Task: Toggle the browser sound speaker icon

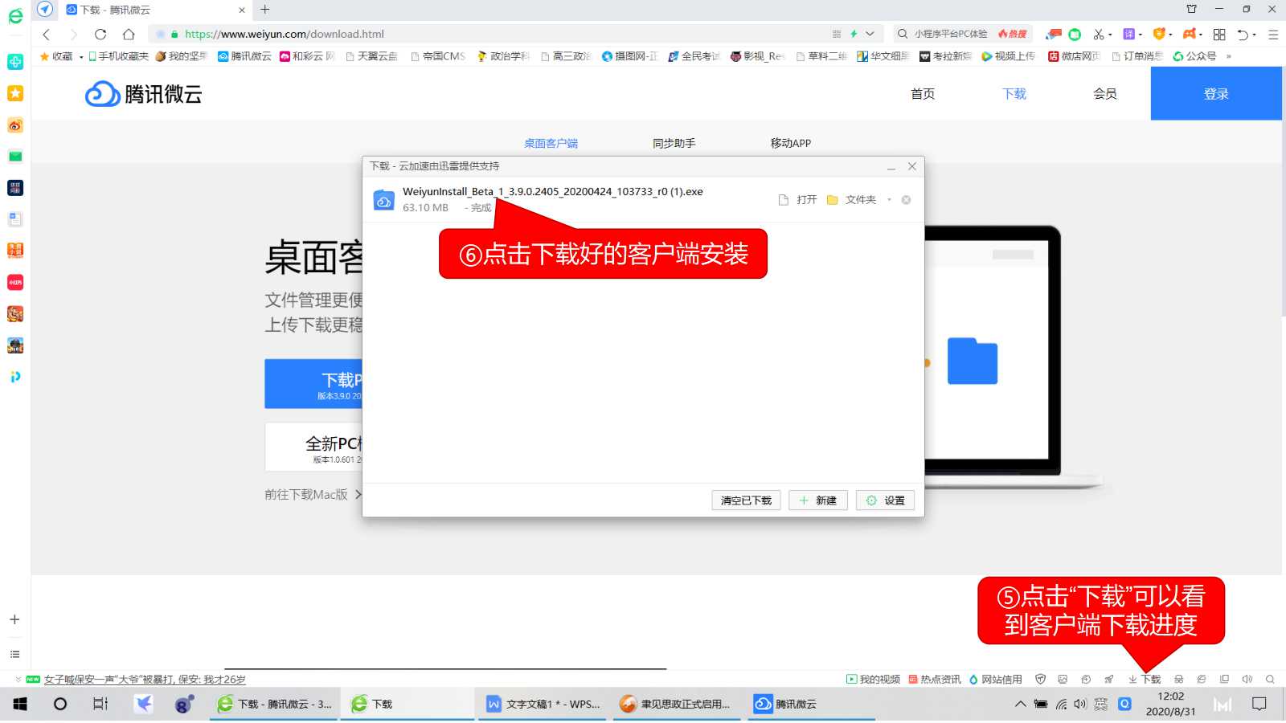Action: 1247,680
